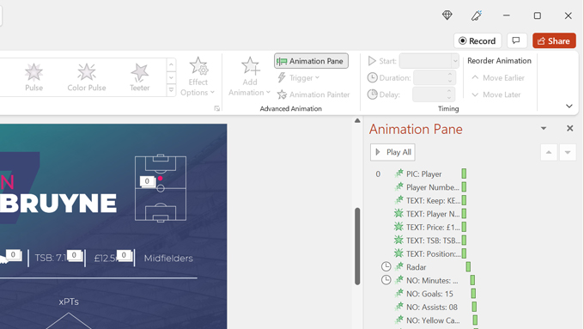
Task: Select the NO: Assists: 08 entry
Action: coord(432,308)
